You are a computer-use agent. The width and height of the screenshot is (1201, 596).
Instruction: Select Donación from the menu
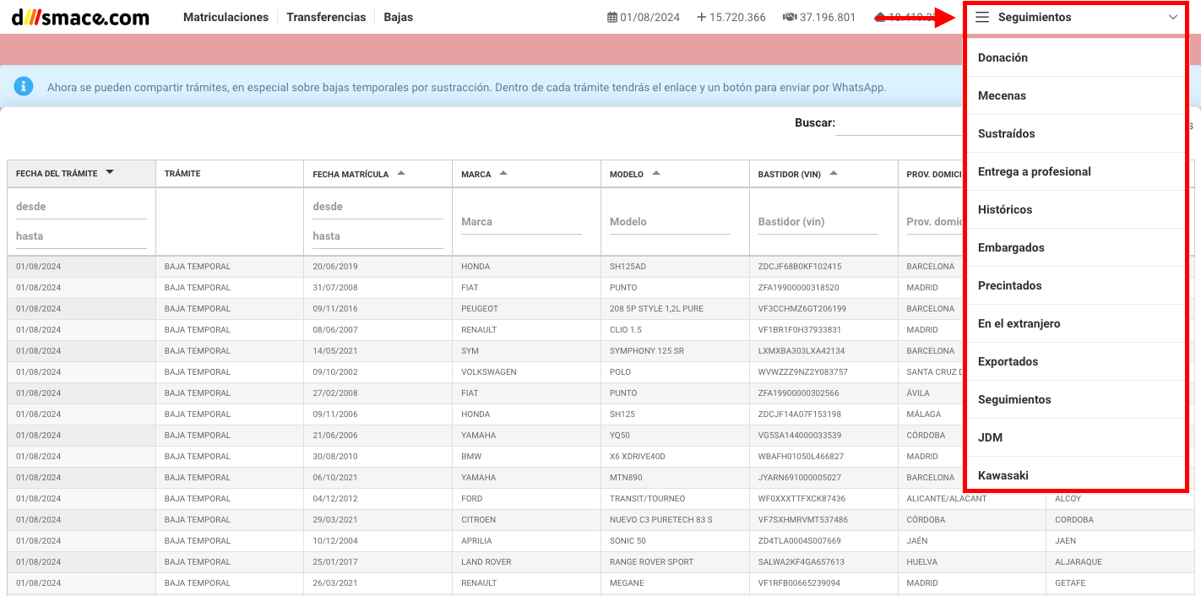tap(1076, 57)
